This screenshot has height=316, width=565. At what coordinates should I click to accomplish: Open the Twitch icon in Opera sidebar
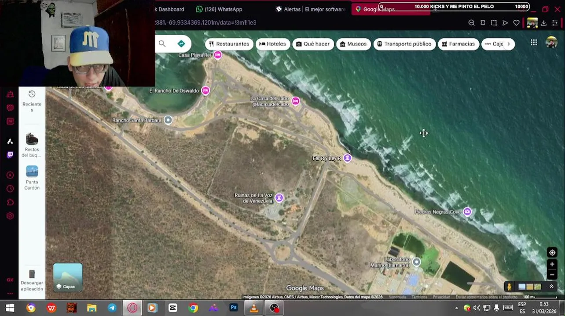coord(10,154)
